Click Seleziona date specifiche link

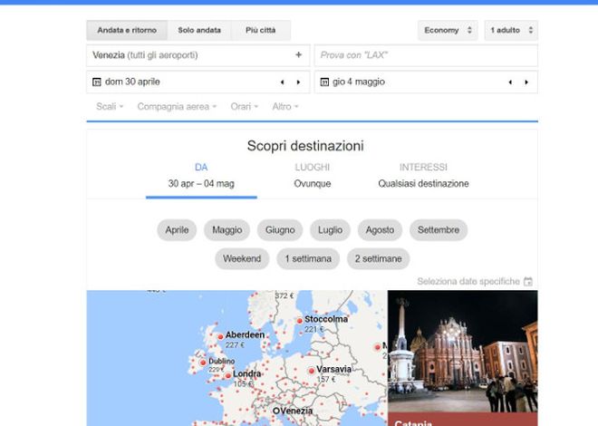[468, 282]
